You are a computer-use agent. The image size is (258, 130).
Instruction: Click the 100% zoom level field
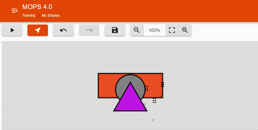154,30
